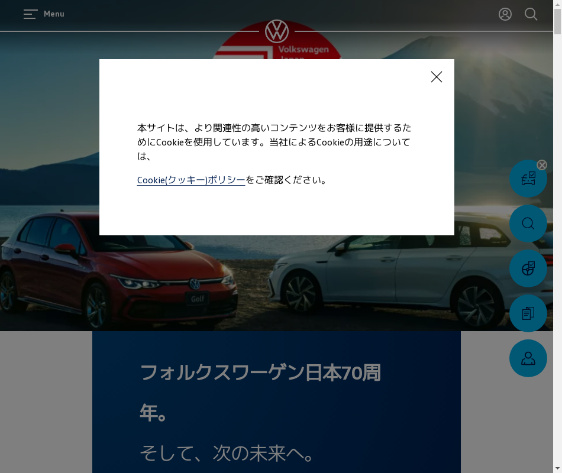Open the header search magnifier icon
This screenshot has width=562, height=473.
coord(531,14)
